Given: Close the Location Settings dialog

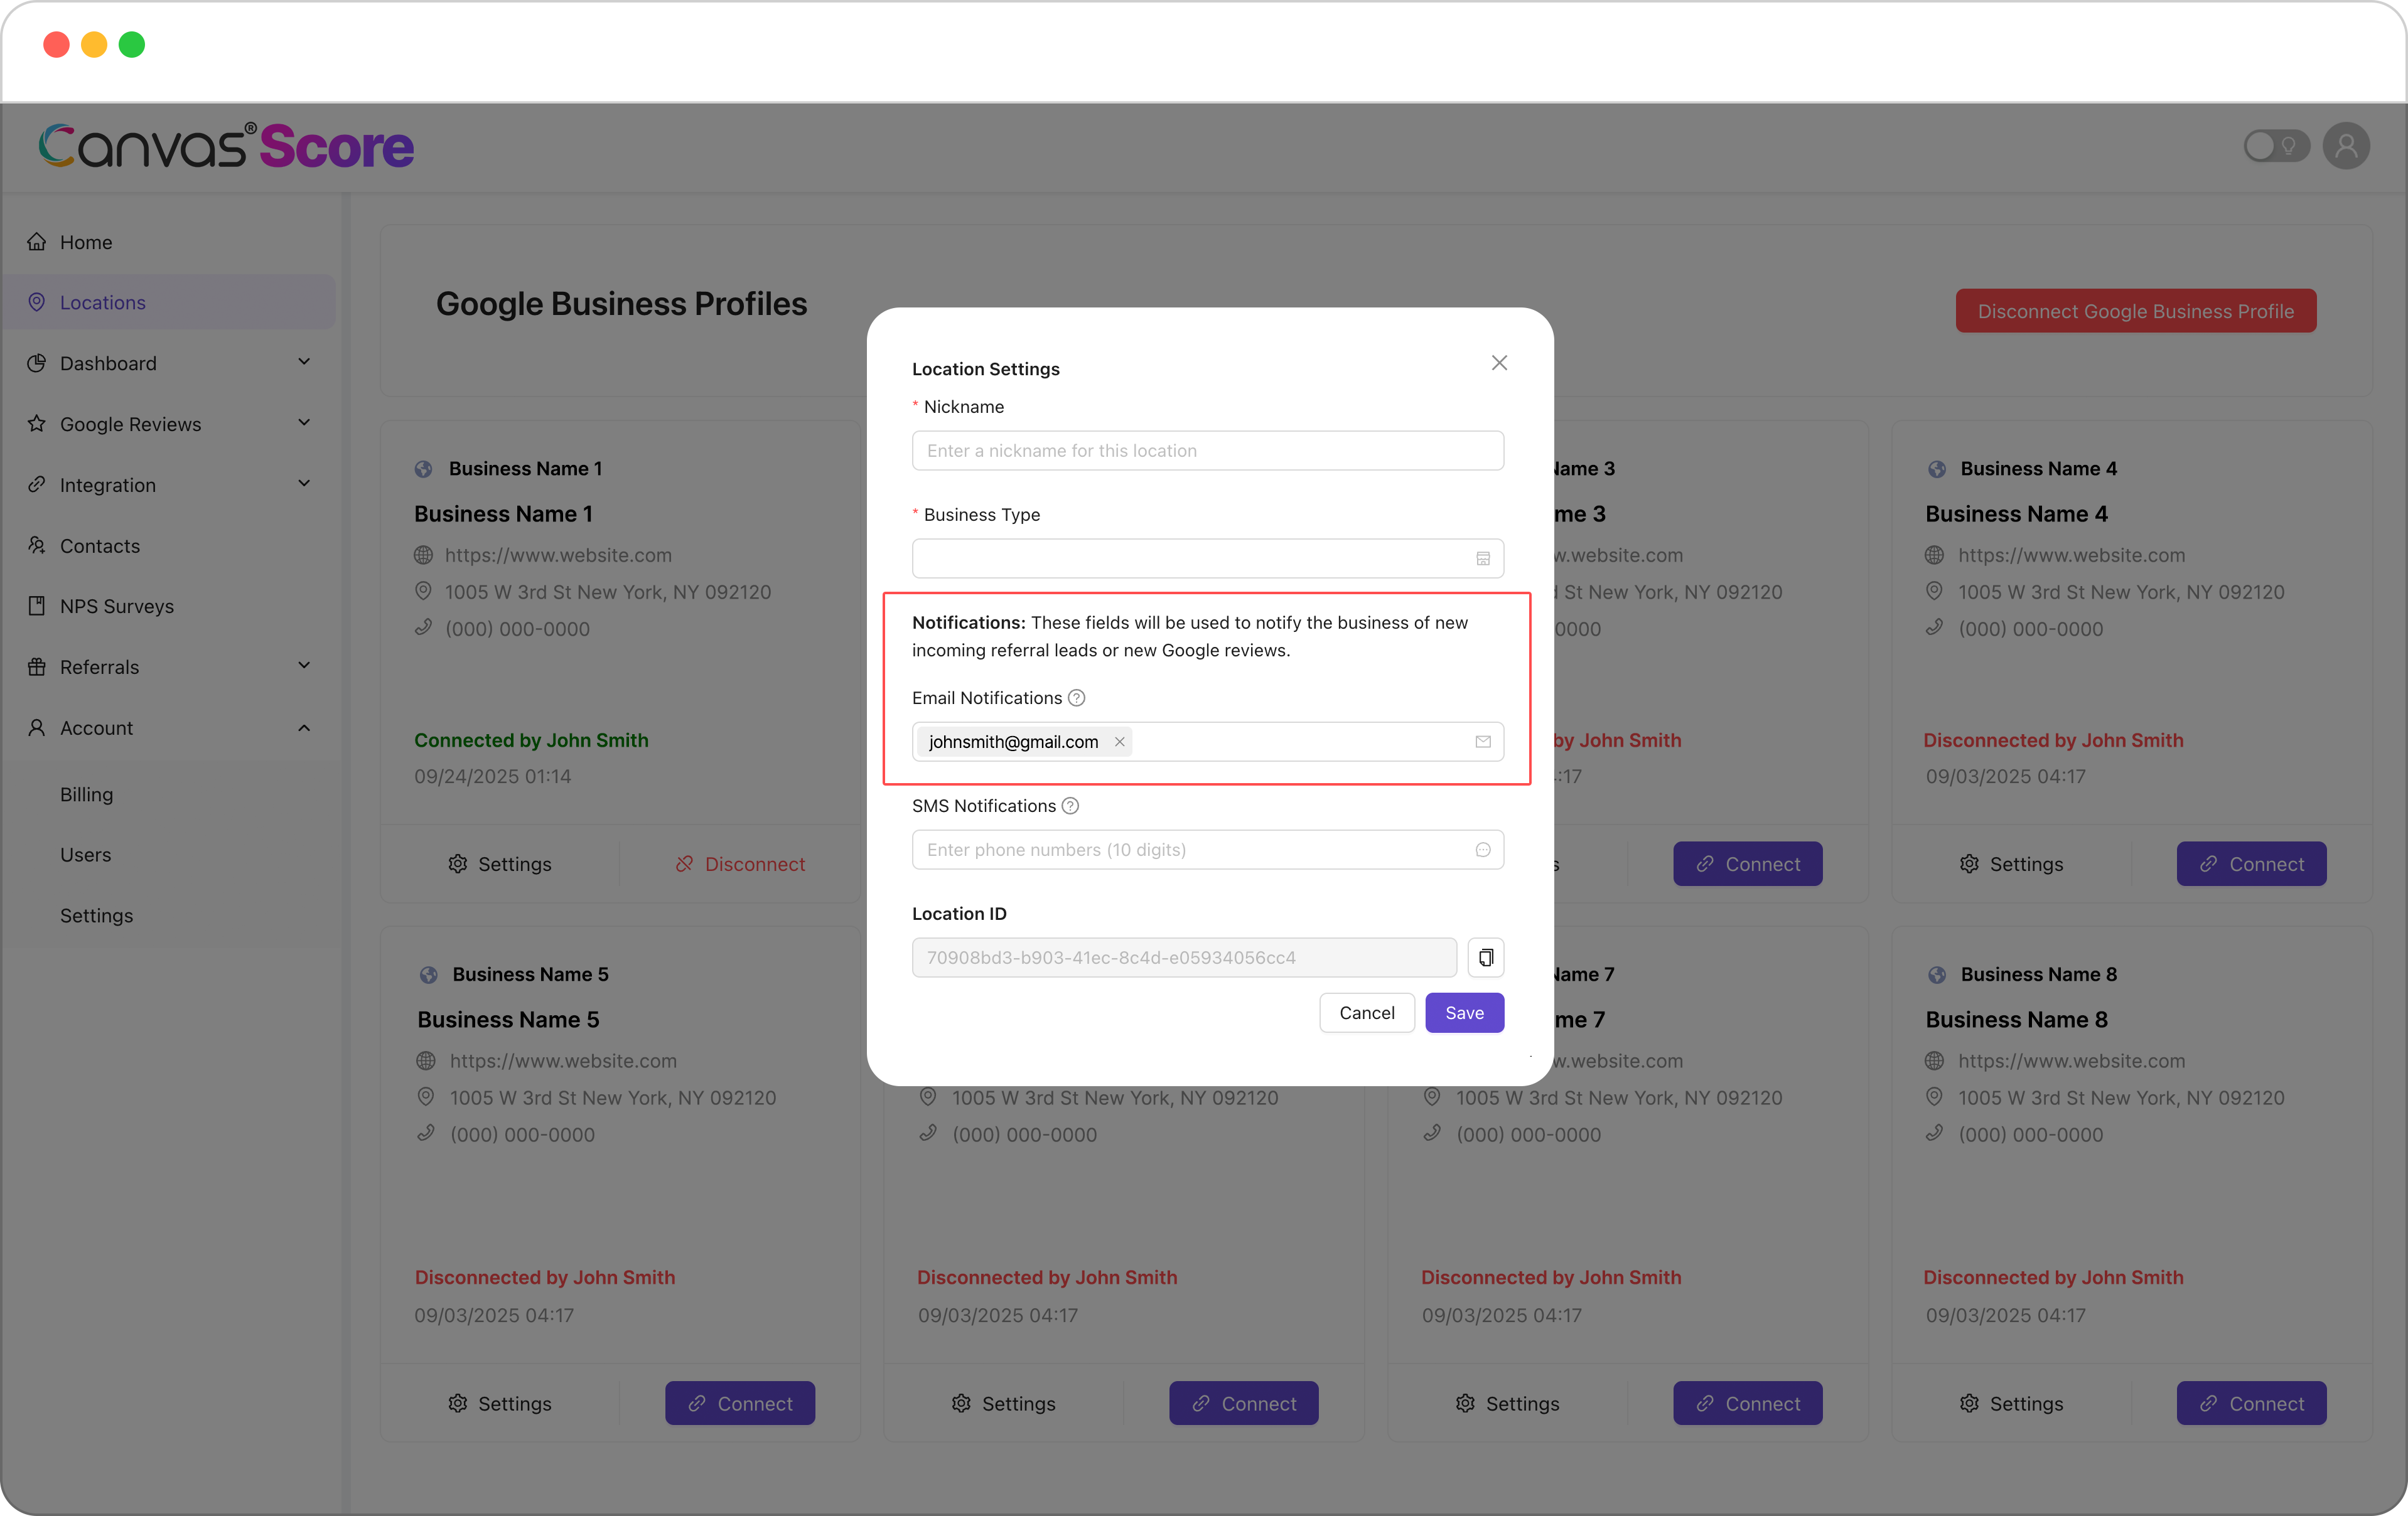Looking at the screenshot, I should coord(1499,363).
